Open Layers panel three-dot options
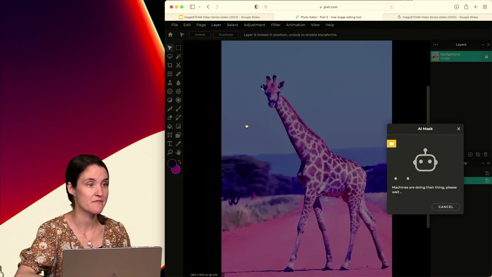 (435, 45)
